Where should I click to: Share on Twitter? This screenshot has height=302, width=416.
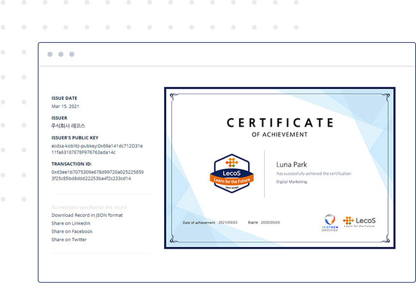[69, 239]
